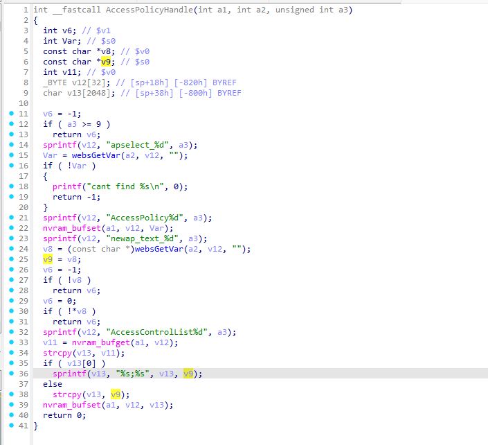Click v12[32] declaration on line 8

pos(77,82)
